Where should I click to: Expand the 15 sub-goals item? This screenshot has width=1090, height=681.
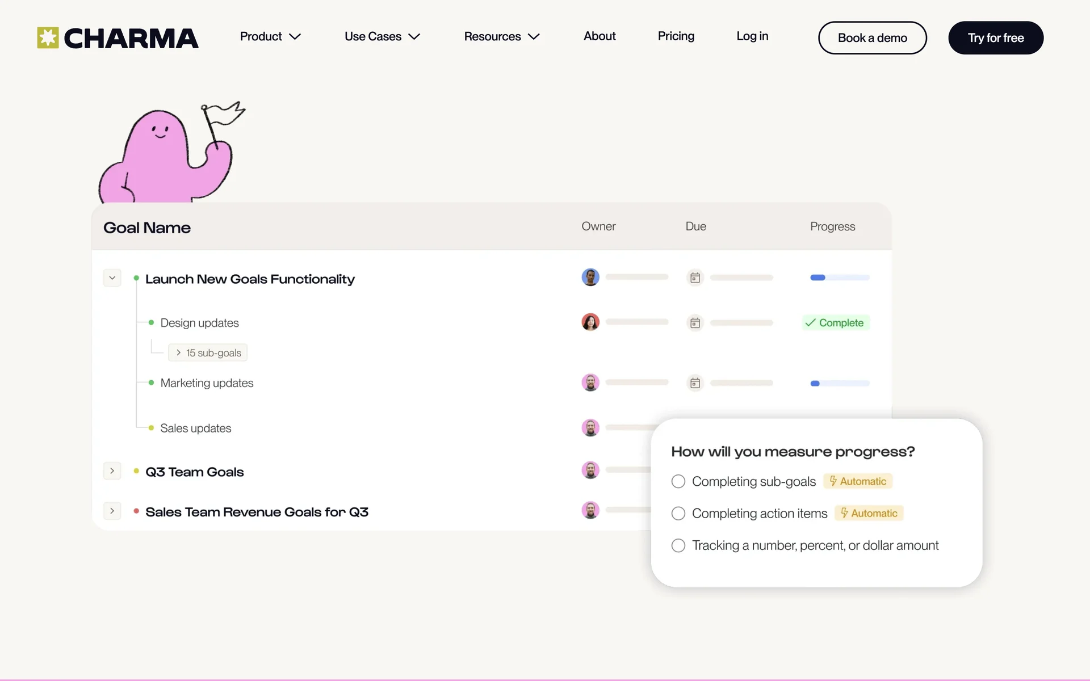pyautogui.click(x=208, y=353)
